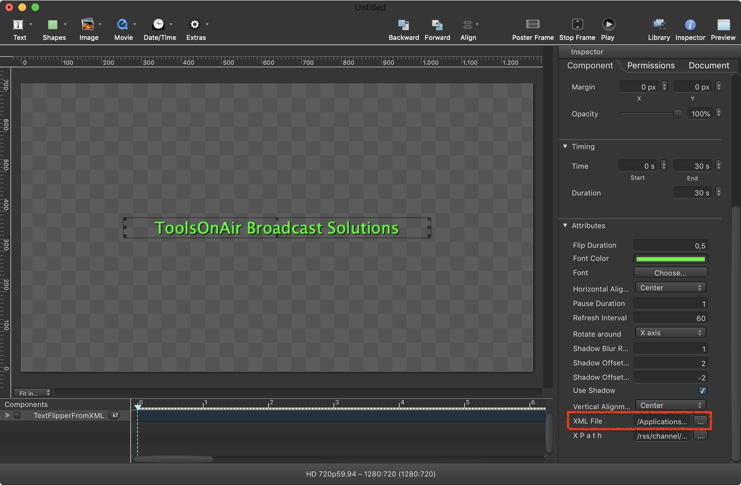The height and width of the screenshot is (485, 741).
Task: Open Extras dropdown arrow
Action: click(207, 24)
